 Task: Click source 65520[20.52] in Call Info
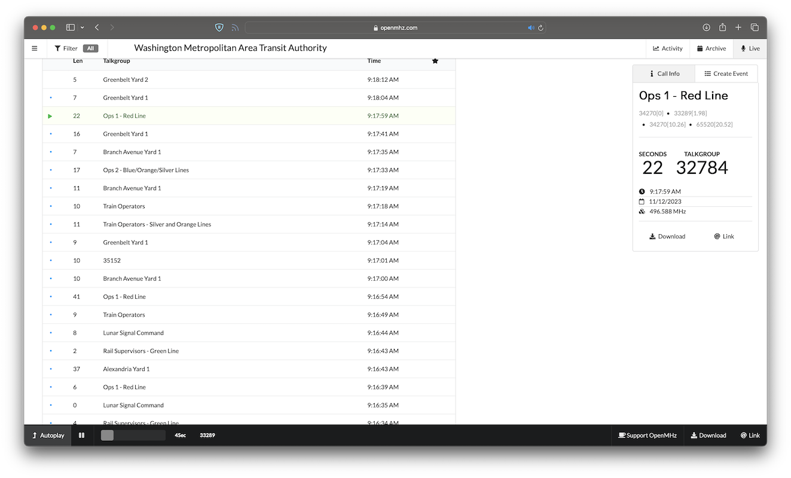[714, 124]
